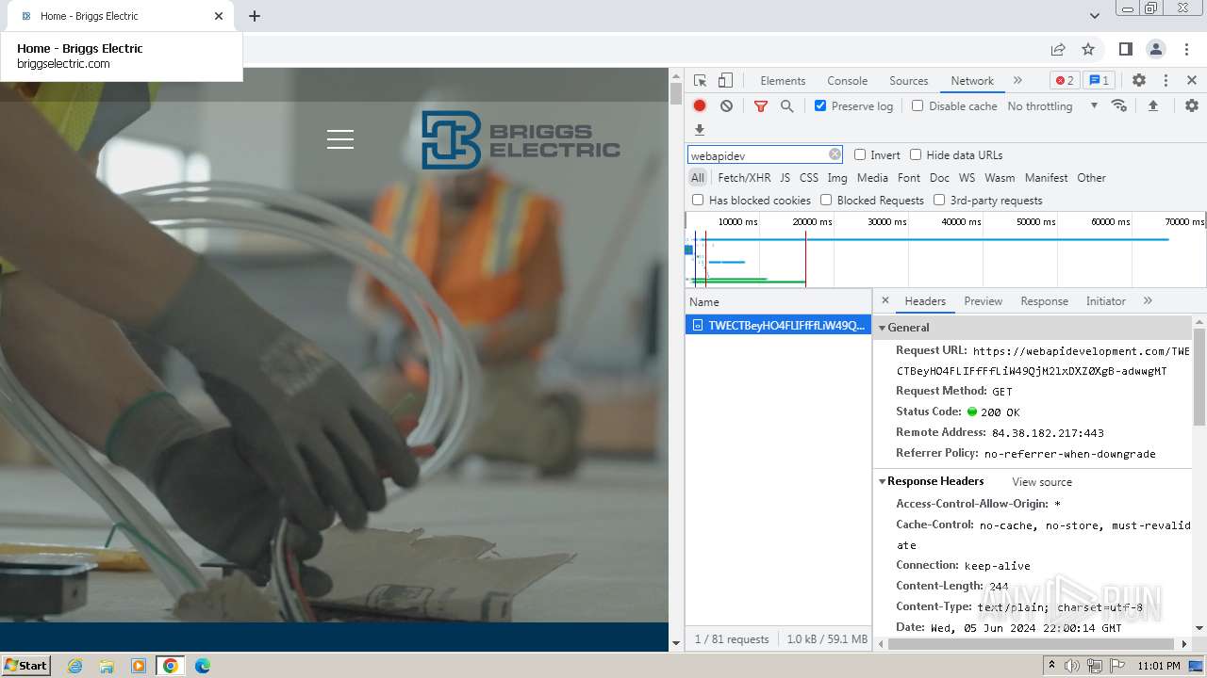The width and height of the screenshot is (1207, 678).
Task: Check the Invert filter box
Action: point(860,154)
